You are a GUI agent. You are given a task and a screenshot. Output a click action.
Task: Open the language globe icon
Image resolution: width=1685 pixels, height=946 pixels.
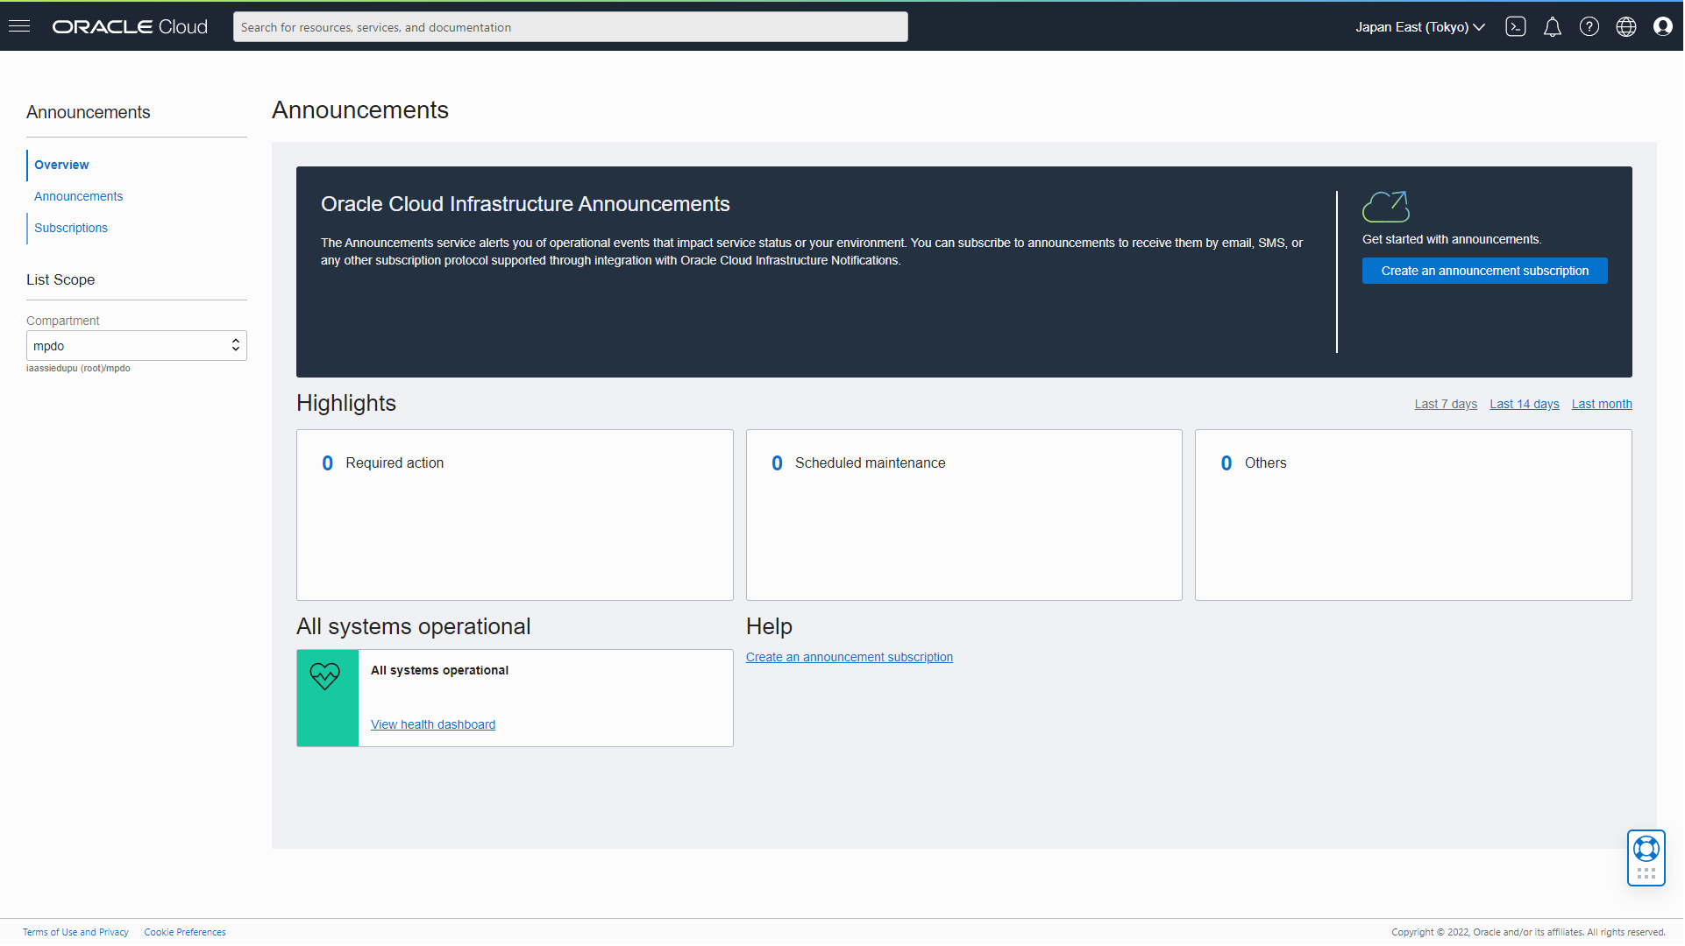[x=1627, y=27]
